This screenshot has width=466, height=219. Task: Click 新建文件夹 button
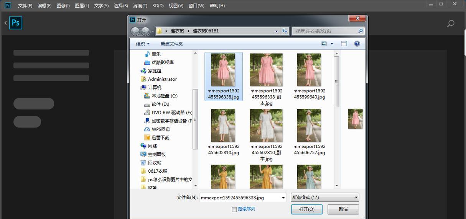(x=171, y=44)
